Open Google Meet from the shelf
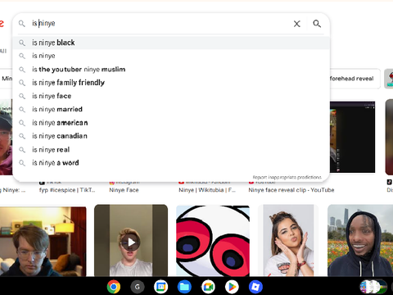The image size is (393, 295). tap(208, 287)
